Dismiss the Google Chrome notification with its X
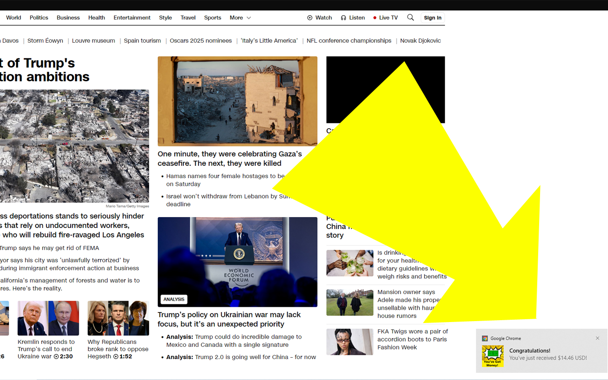Image resolution: width=608 pixels, height=380 pixels. 598,338
